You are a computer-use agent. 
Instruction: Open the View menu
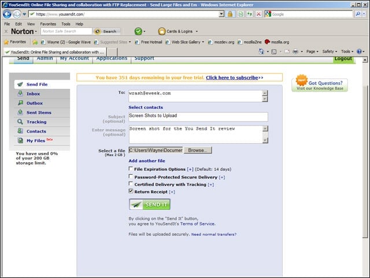point(31,24)
